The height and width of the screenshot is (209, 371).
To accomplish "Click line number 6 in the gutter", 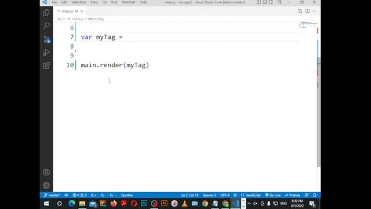I will pos(72,28).
